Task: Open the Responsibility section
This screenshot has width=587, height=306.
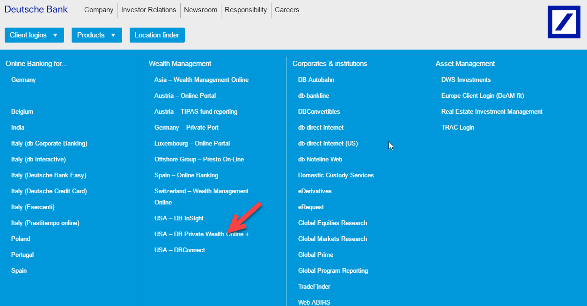Action: [246, 10]
